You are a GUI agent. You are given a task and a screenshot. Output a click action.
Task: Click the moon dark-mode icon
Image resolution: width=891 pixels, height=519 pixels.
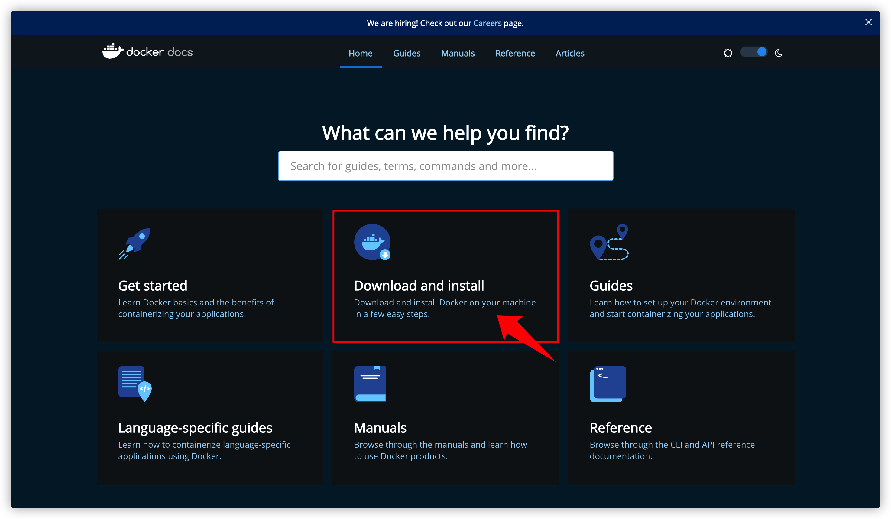779,53
